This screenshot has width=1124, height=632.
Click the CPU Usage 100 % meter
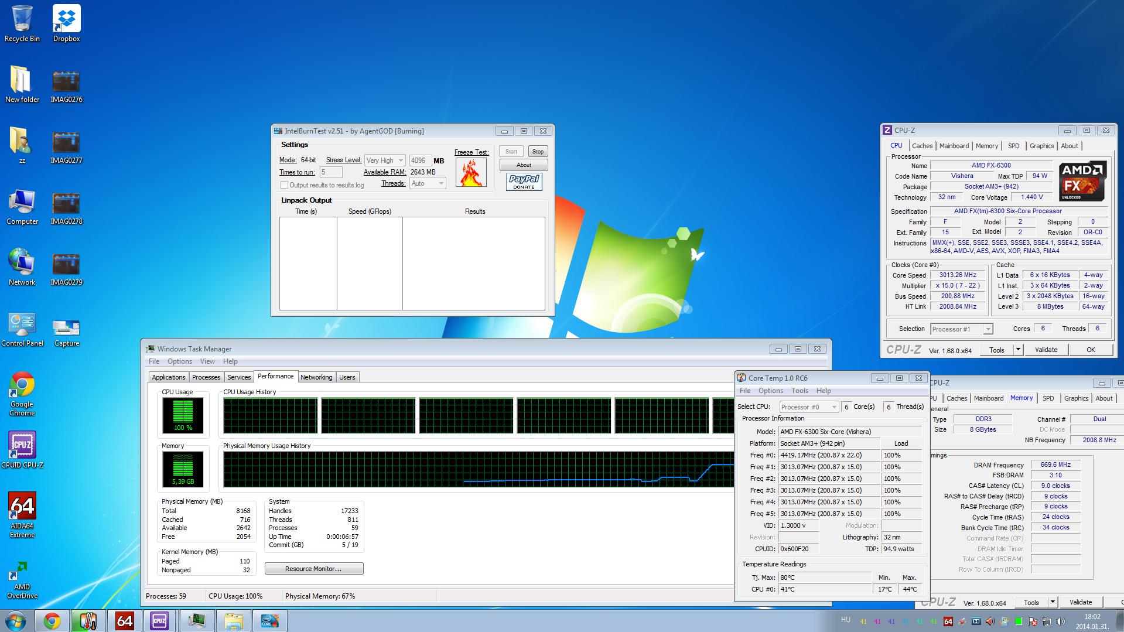pyautogui.click(x=183, y=415)
